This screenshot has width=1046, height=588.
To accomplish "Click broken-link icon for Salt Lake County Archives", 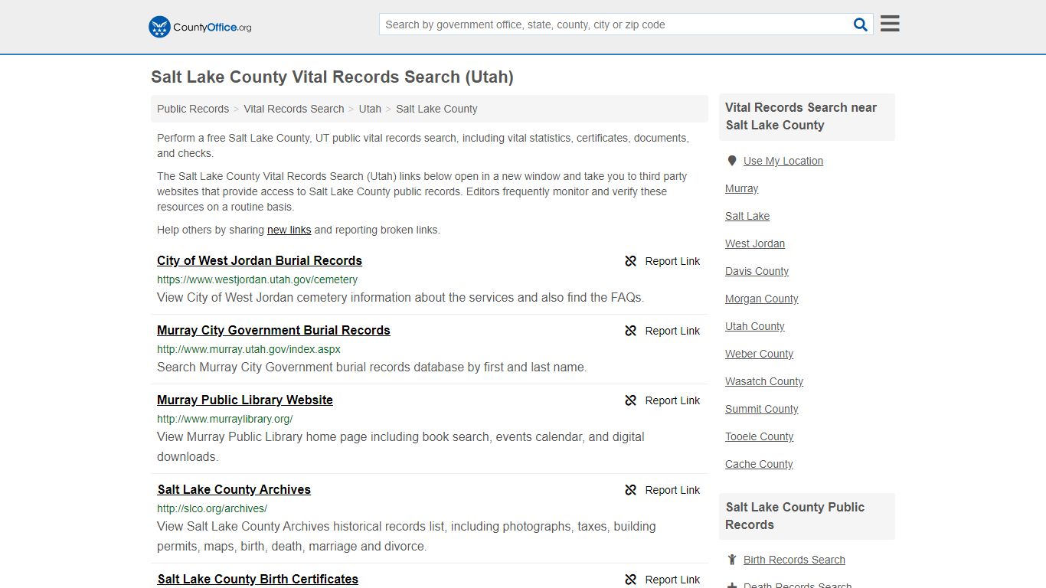I will pos(631,490).
